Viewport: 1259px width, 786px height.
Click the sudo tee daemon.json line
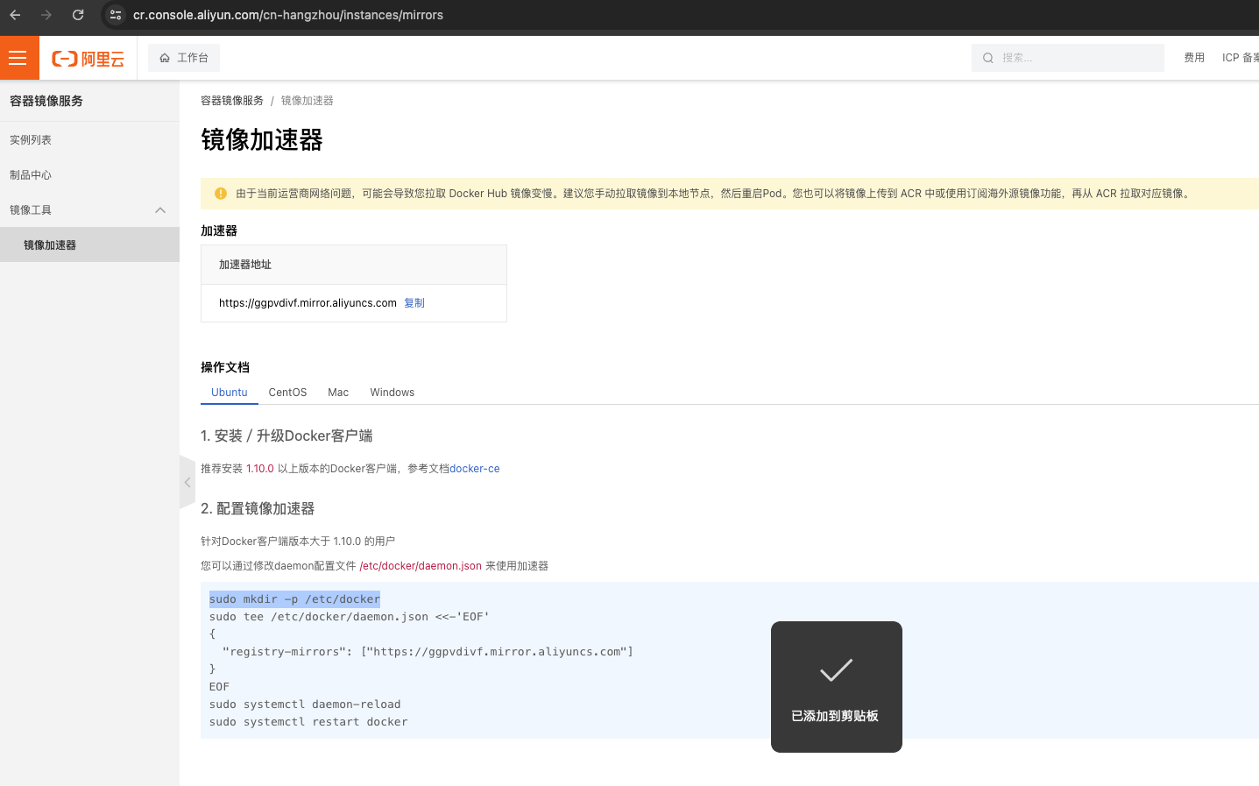click(x=350, y=617)
